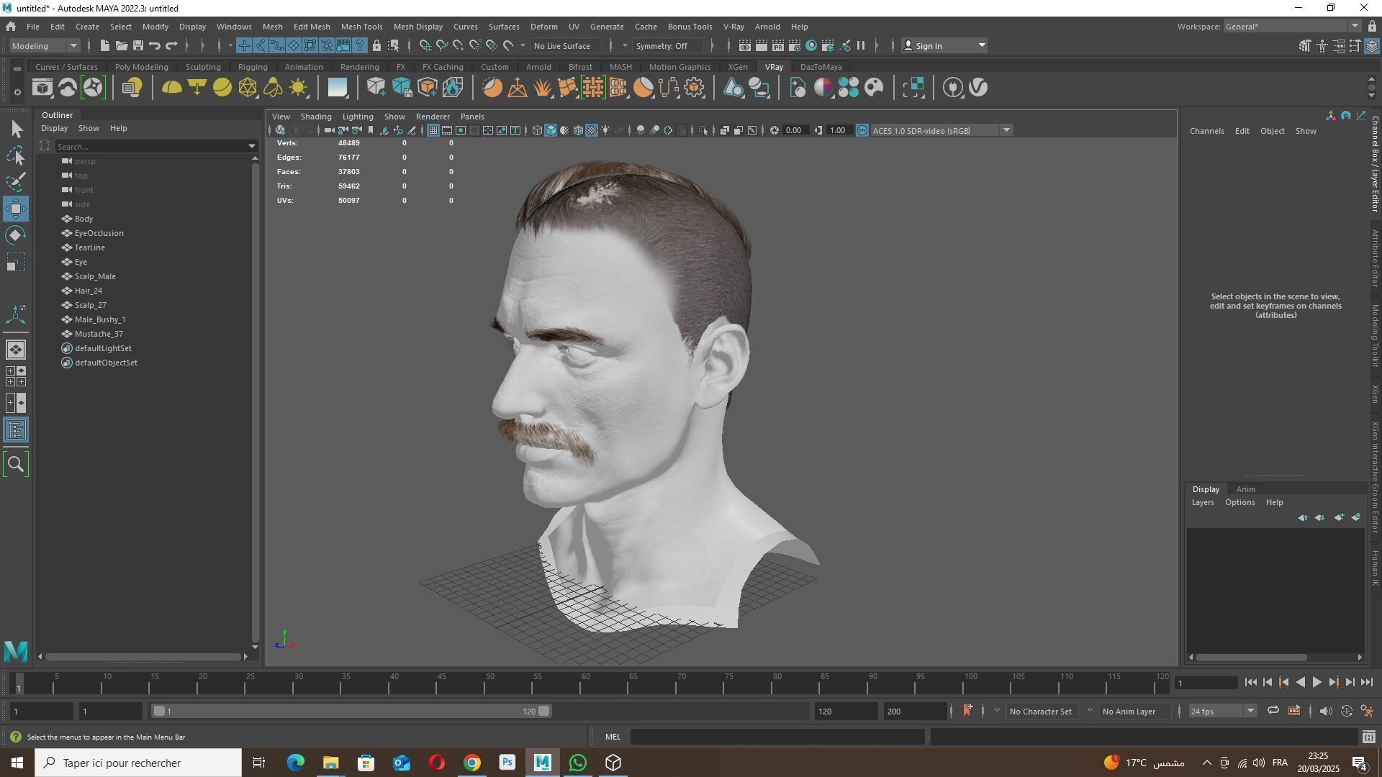
Task: Open the Hypershade sphere icon
Action: point(811,45)
